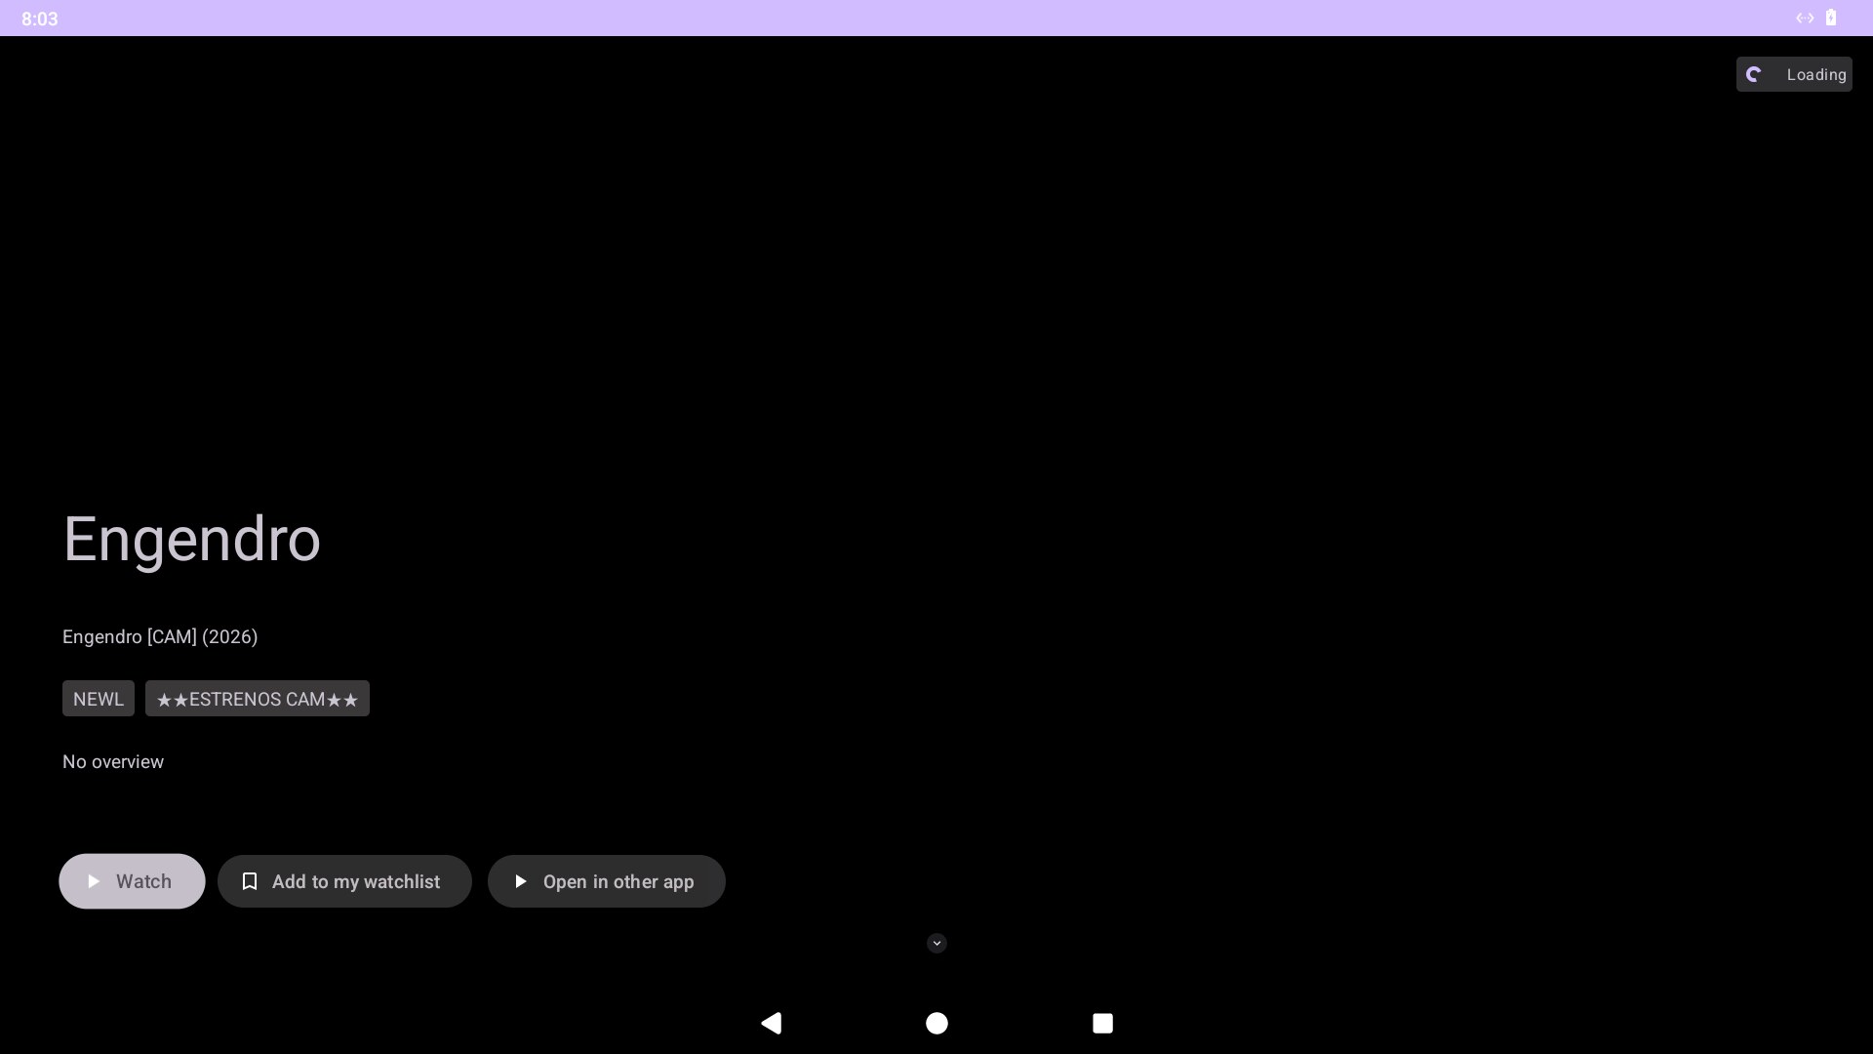Tap the battery icon in status bar
This screenshot has height=1054, width=1873.
(x=1831, y=18)
